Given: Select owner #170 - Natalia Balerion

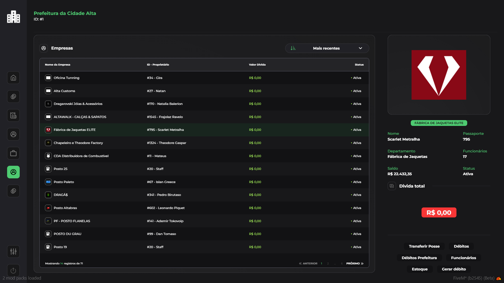Looking at the screenshot, I should [x=165, y=104].
